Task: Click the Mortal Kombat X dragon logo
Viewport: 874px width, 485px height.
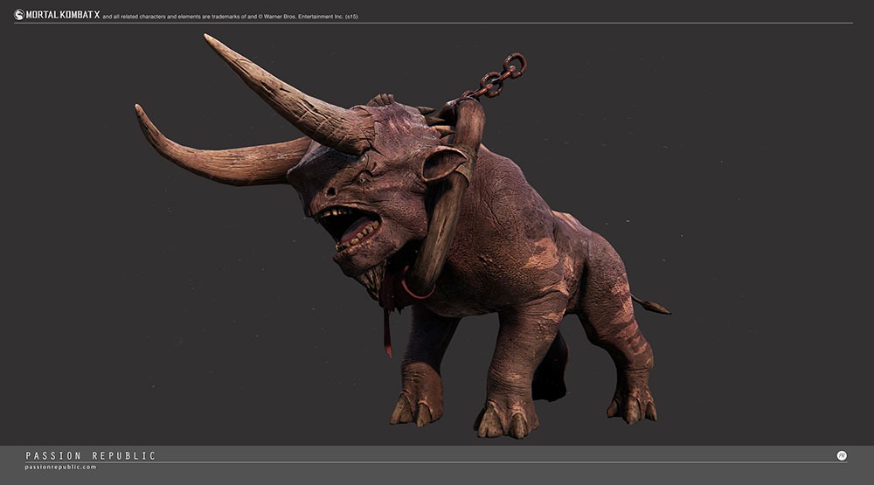Action: [19, 15]
